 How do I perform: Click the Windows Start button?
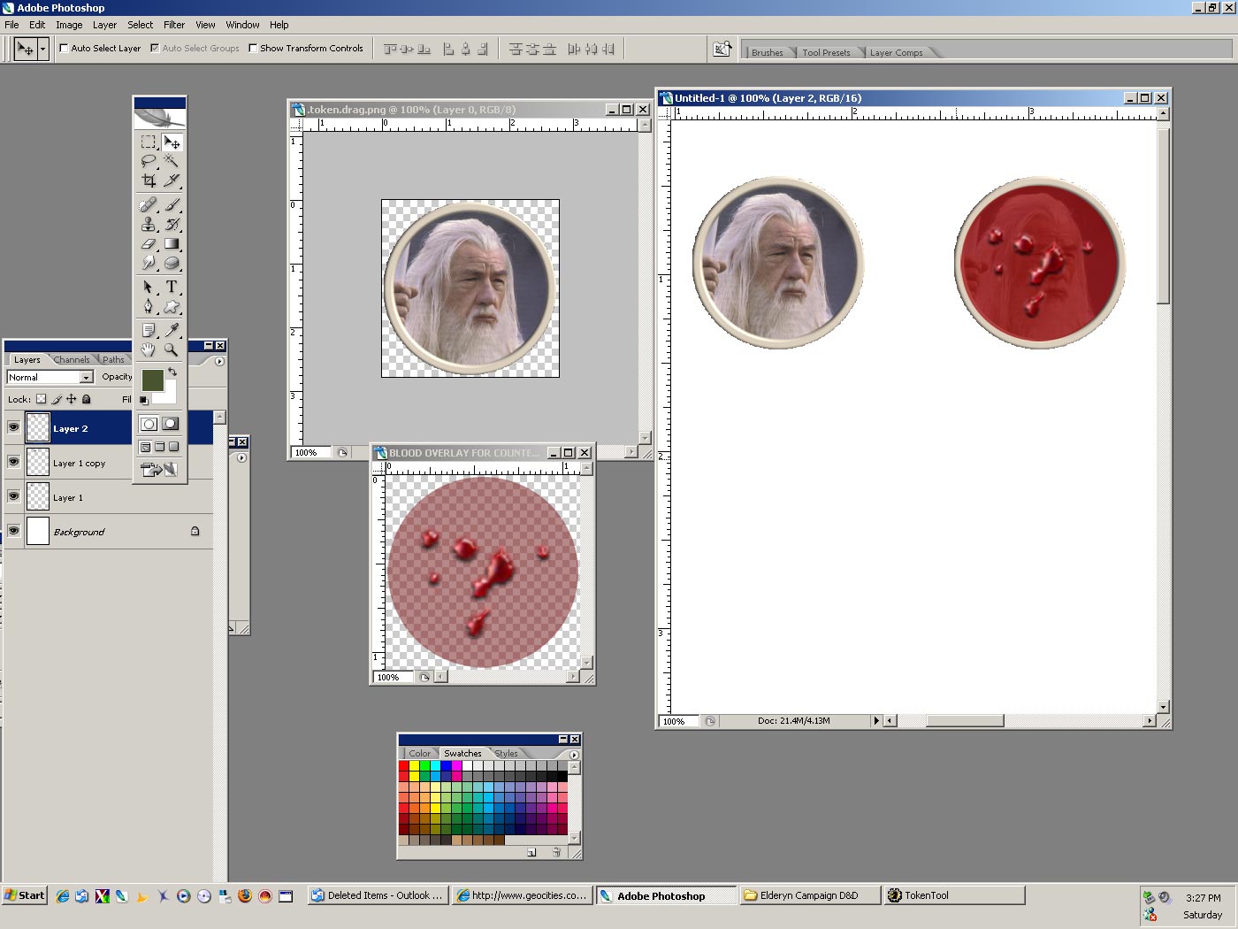coord(24,895)
